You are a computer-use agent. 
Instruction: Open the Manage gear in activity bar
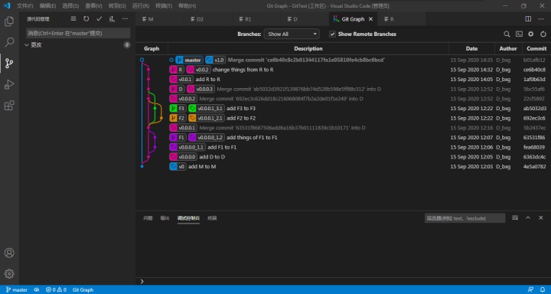point(9,273)
